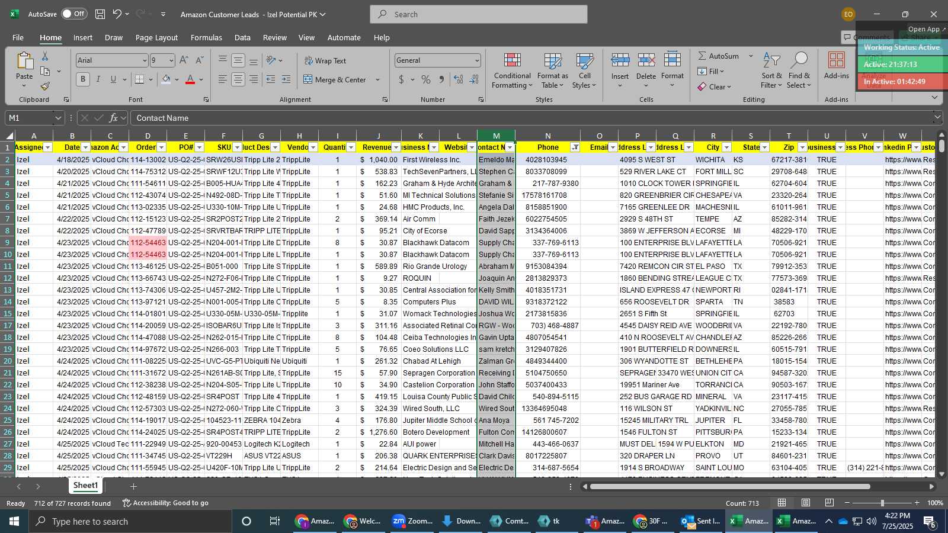Click Increase Indent icon

(286, 79)
